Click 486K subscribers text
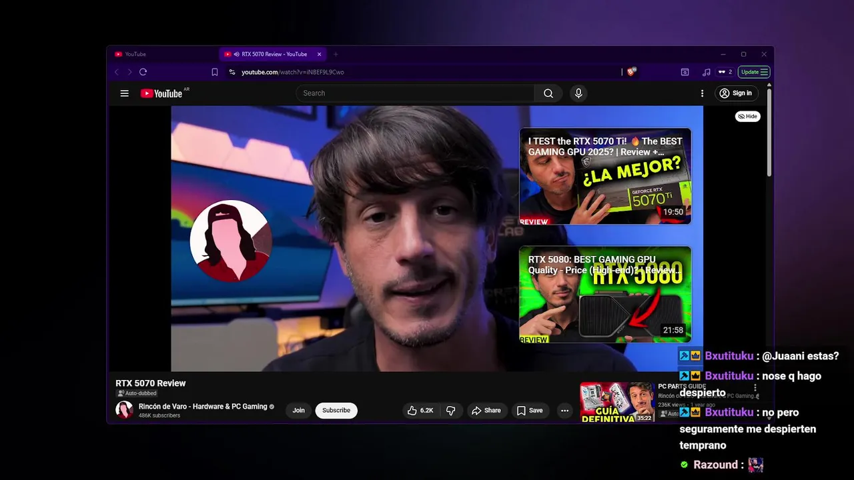The height and width of the screenshot is (480, 854). [159, 415]
